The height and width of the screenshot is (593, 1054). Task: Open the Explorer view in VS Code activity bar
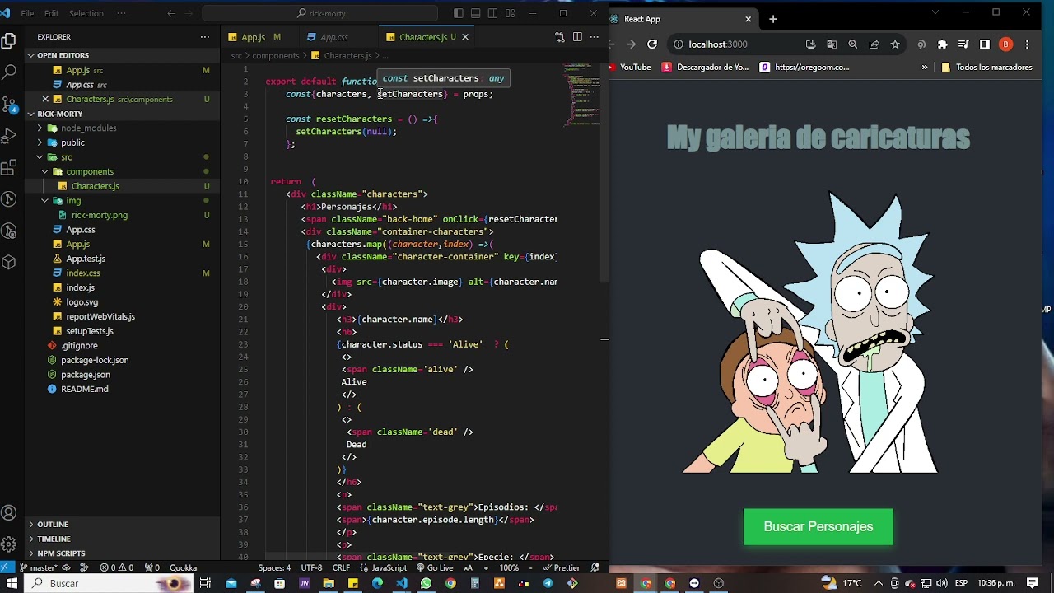coord(9,40)
